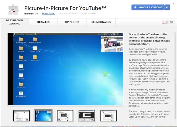Screen dimensions: 177x127
Task: Close the extension details dialog
Action: click(174, 3)
